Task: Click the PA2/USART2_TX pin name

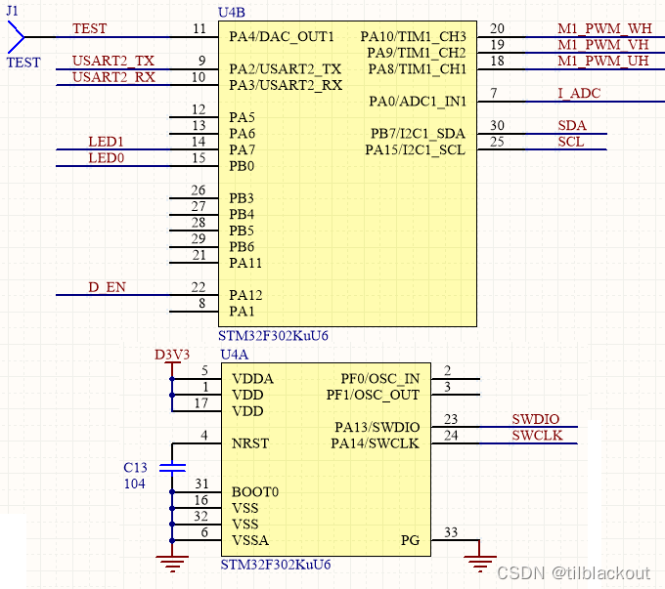Action: coord(285,69)
